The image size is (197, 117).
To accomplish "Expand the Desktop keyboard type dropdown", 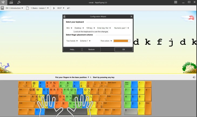I will (x=79, y=28).
